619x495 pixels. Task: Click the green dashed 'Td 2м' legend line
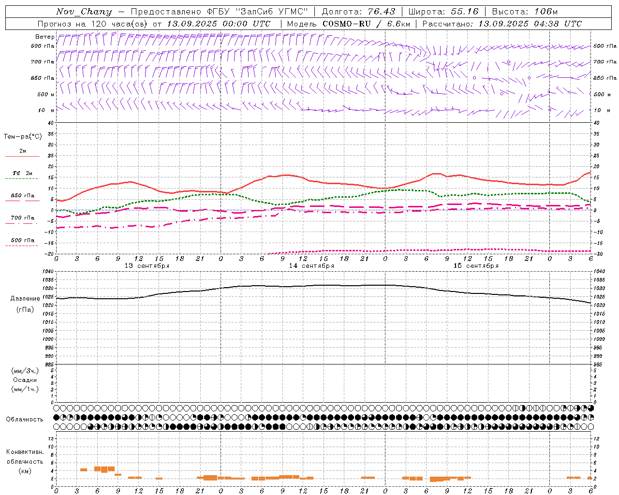[22, 178]
